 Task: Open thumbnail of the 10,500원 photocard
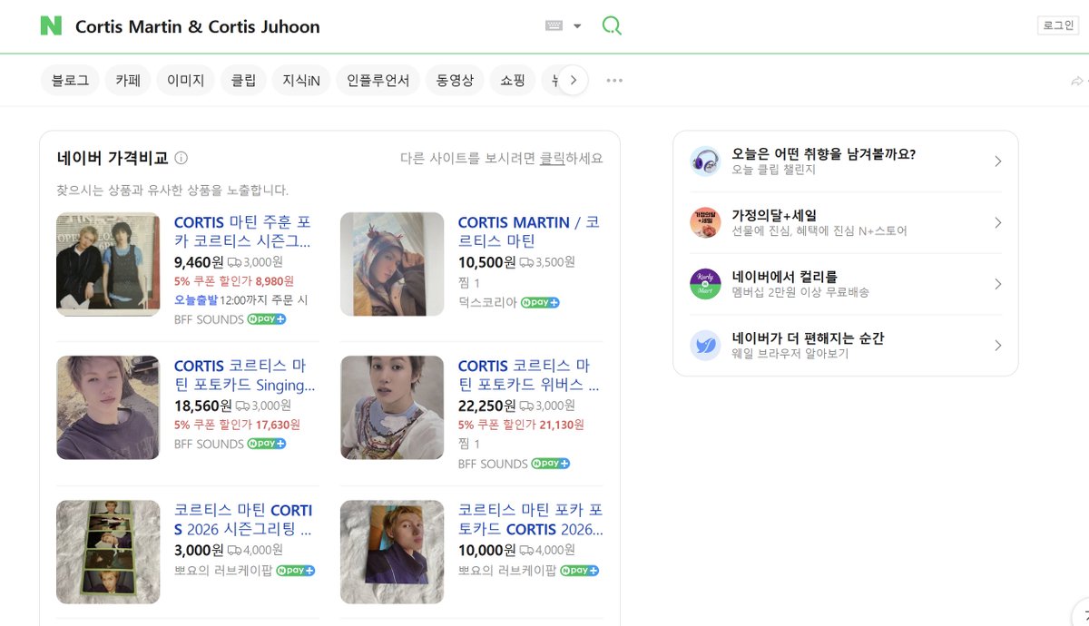click(392, 264)
